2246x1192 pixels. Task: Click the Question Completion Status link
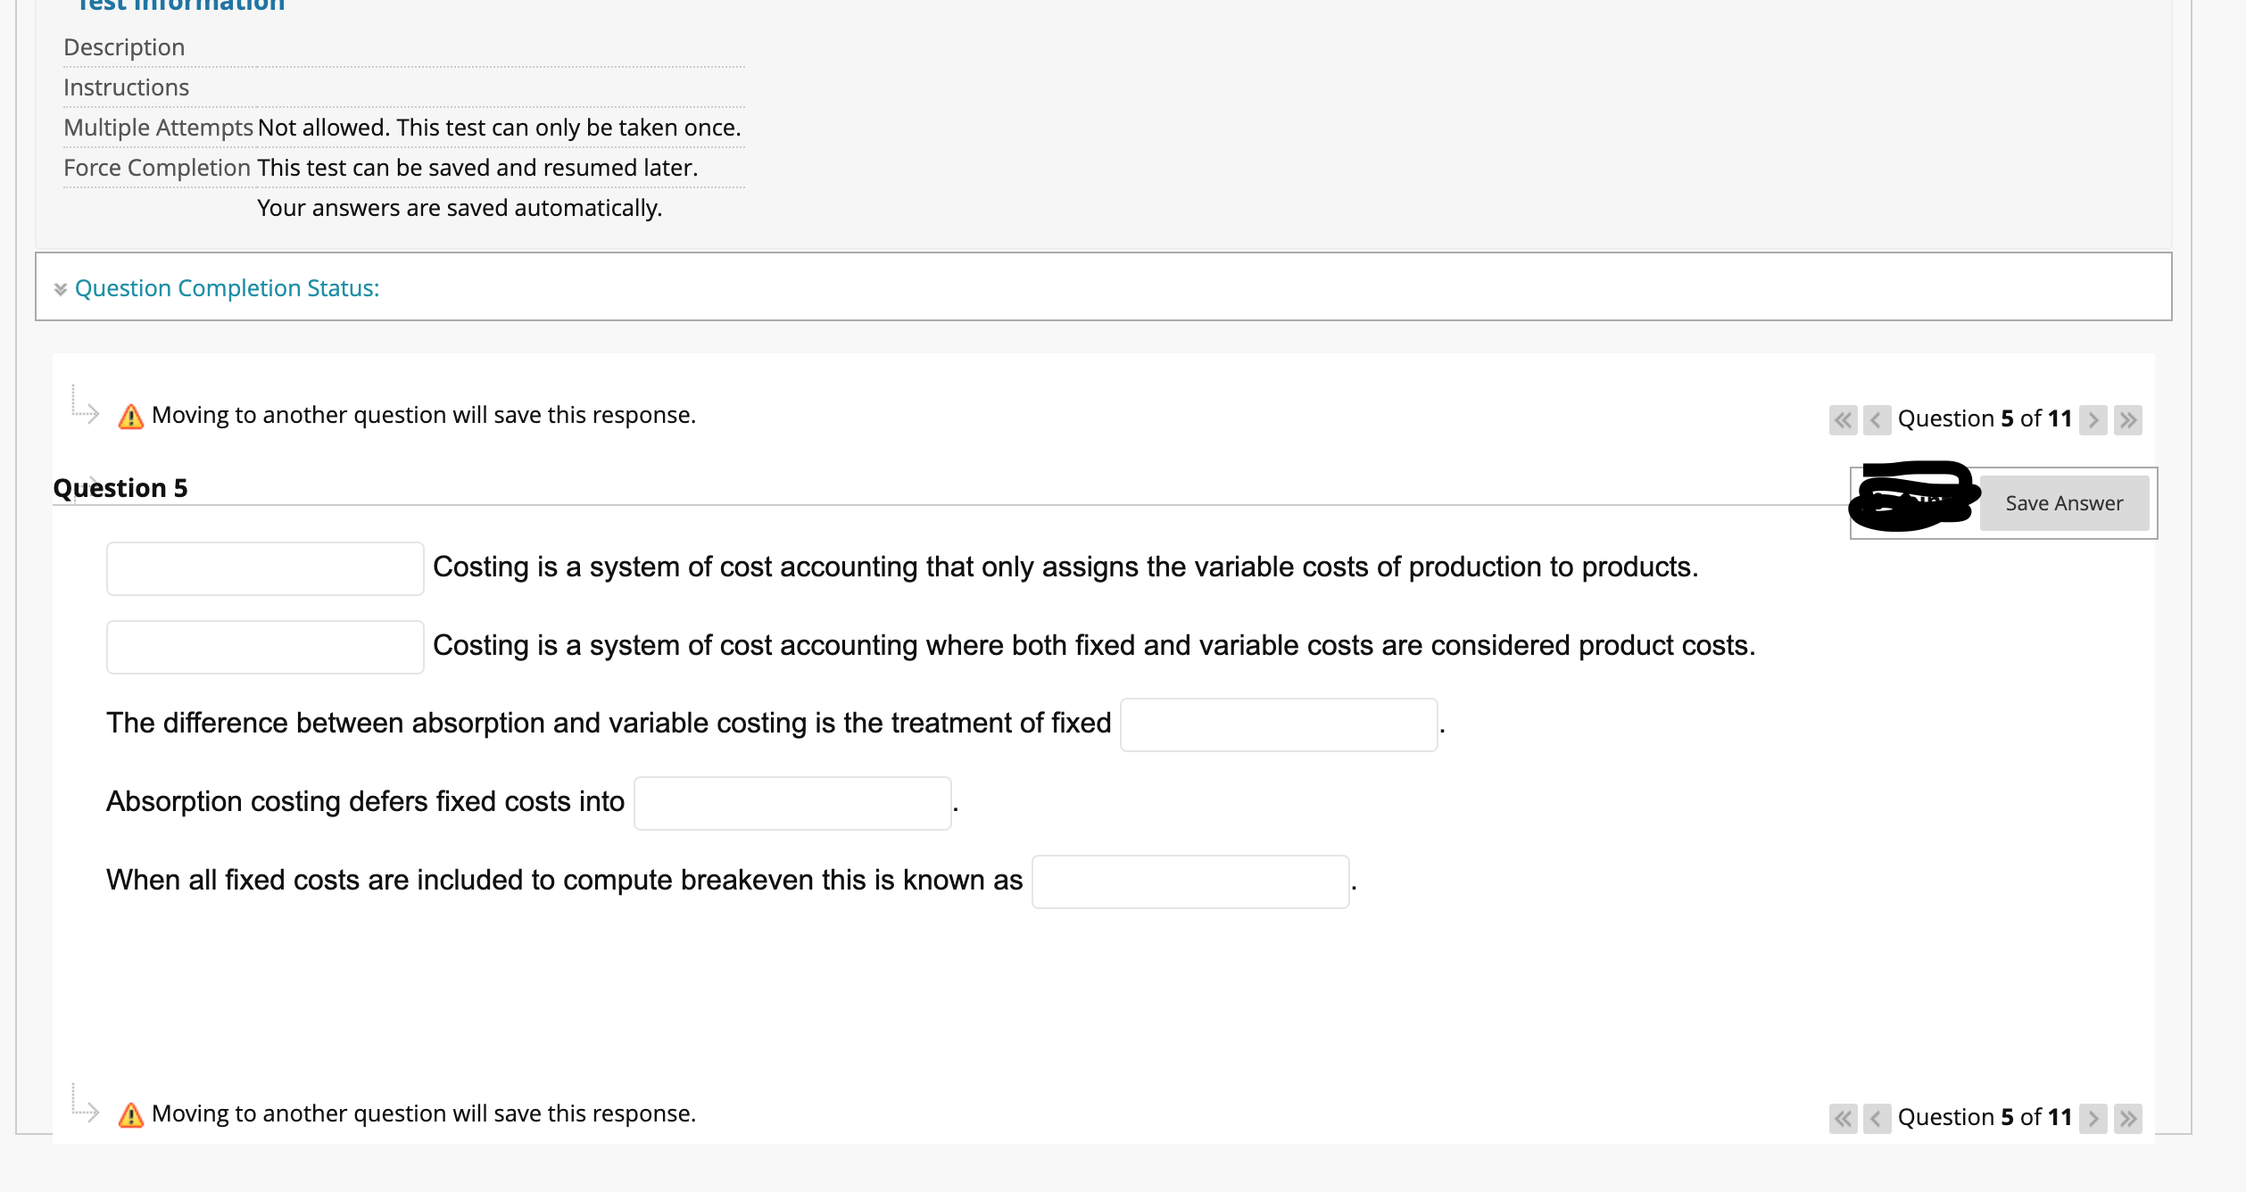(x=227, y=288)
